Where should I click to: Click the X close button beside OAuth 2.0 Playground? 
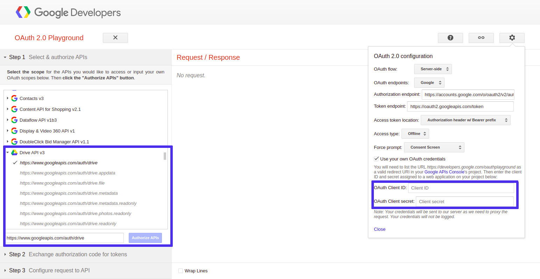pos(115,38)
